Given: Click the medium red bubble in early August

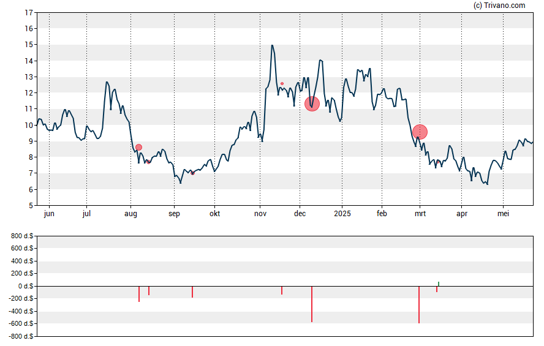Looking at the screenshot, I should point(139,148).
